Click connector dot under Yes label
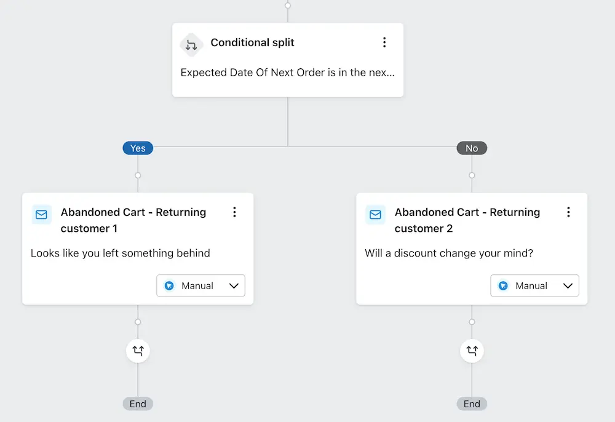 pyautogui.click(x=138, y=175)
